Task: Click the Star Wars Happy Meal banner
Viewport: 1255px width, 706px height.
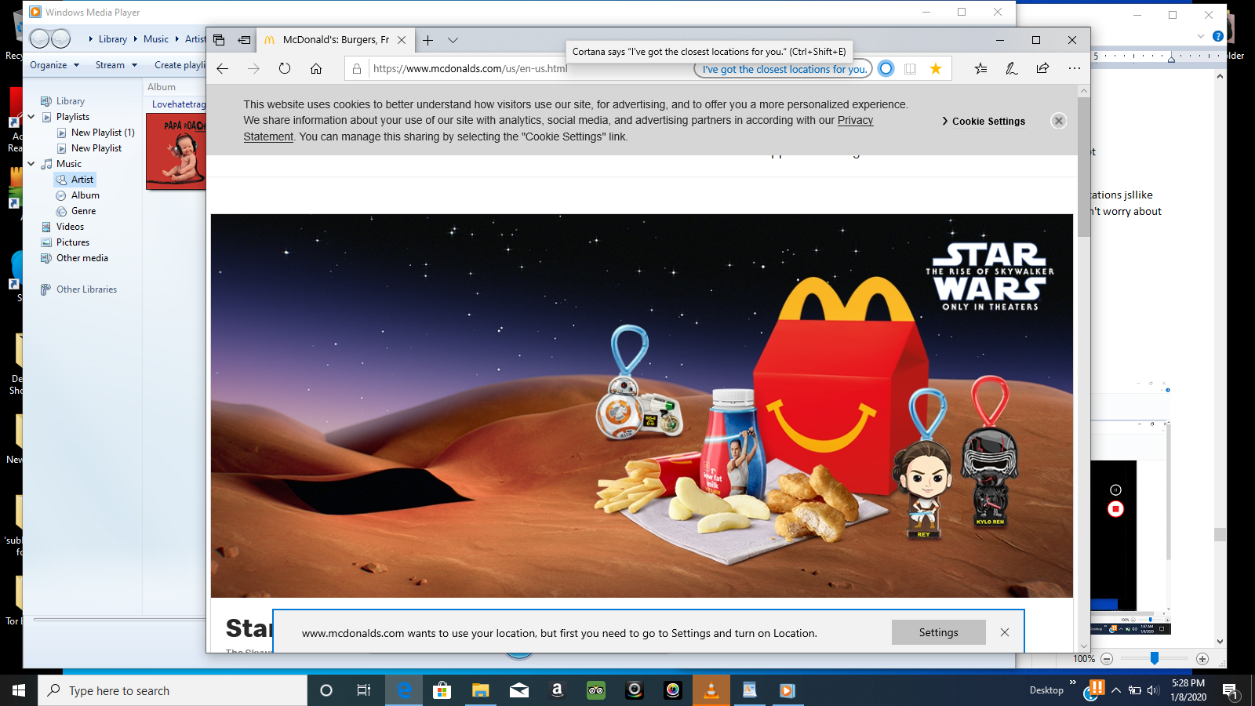Action: click(x=642, y=406)
